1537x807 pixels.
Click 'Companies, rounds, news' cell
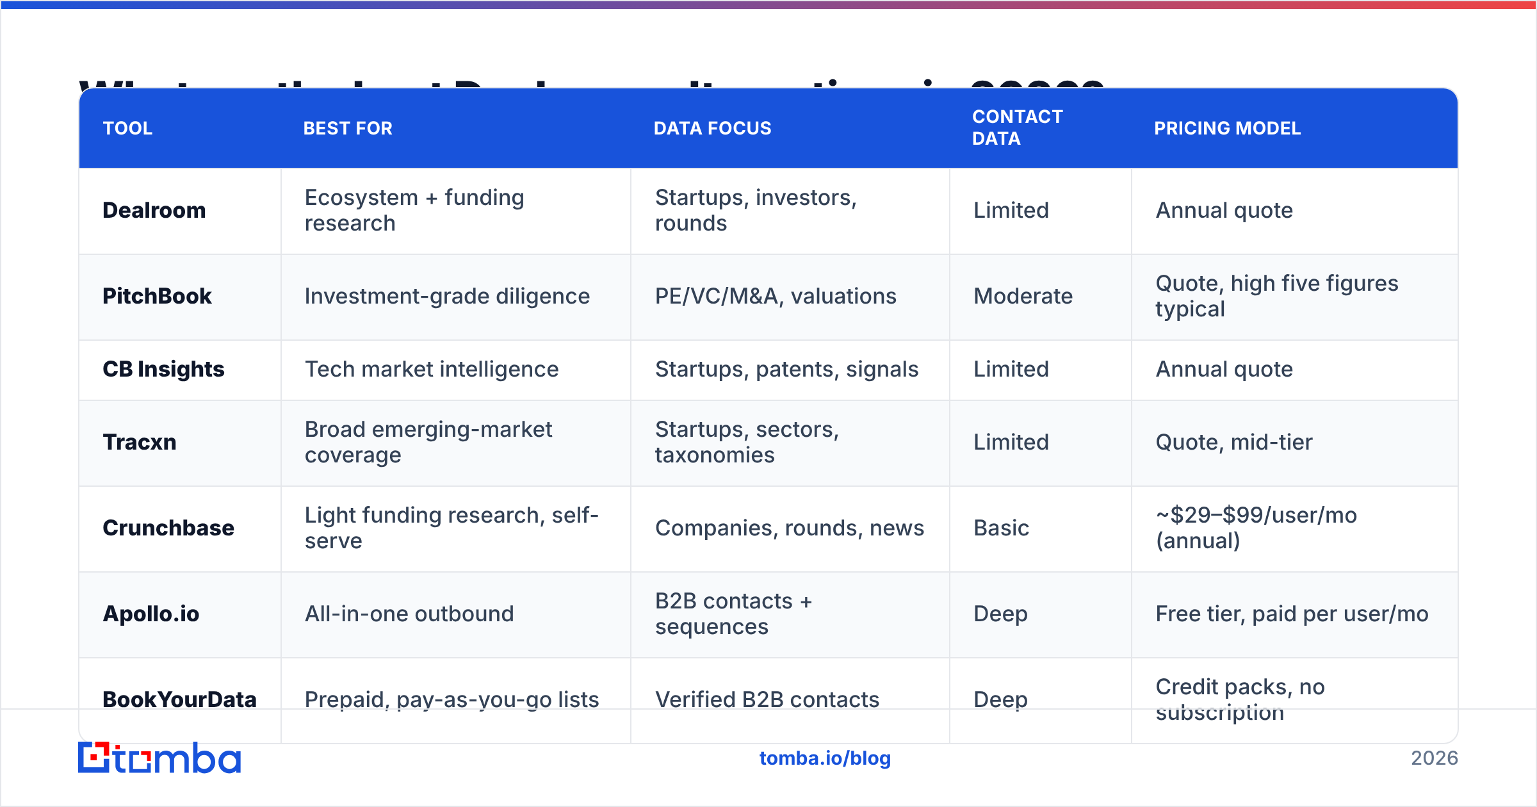tap(790, 528)
